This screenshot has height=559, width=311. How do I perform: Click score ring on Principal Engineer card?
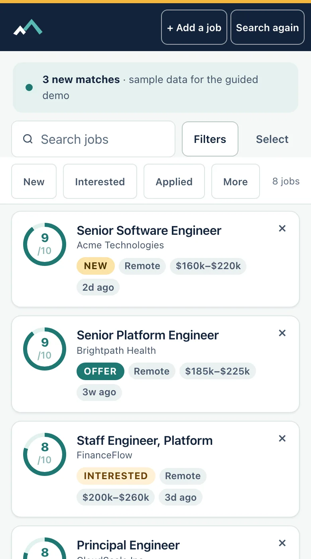[45, 549]
